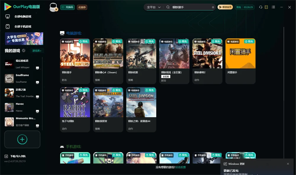
Task: Click the download queue arrow icon
Action: (x=6, y=156)
